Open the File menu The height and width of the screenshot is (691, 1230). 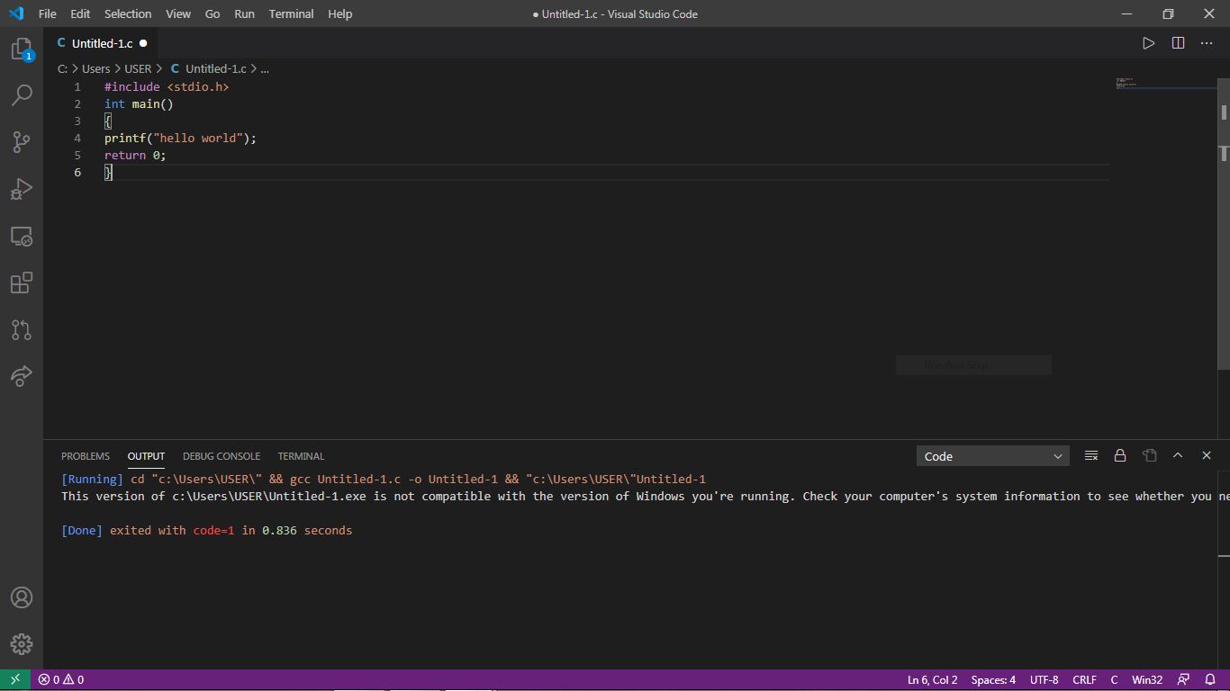click(48, 13)
